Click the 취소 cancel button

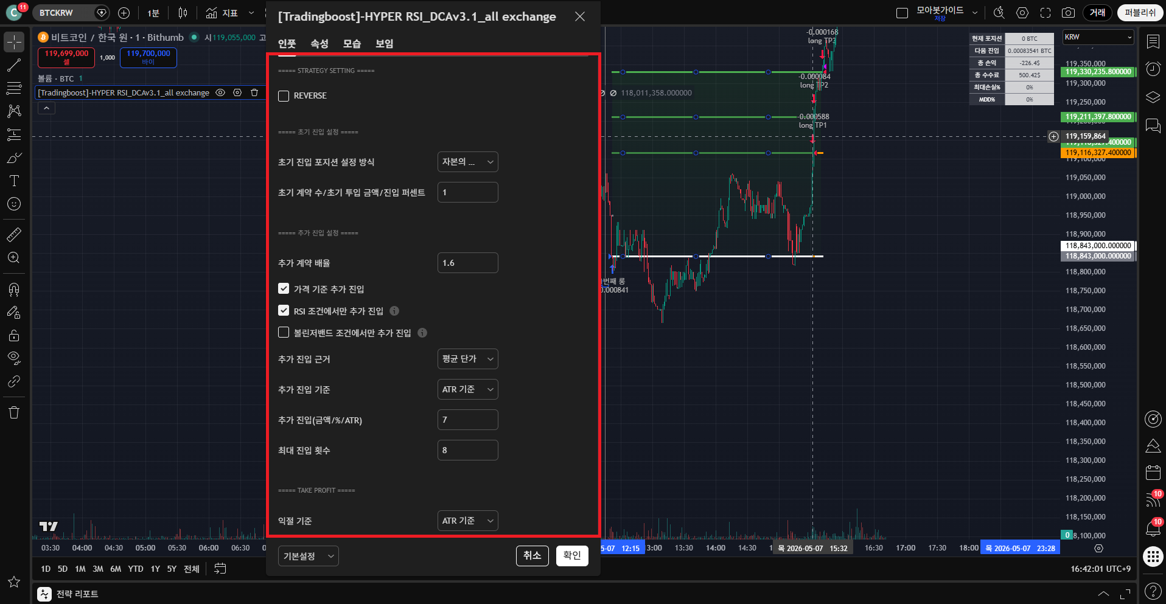pyautogui.click(x=532, y=556)
